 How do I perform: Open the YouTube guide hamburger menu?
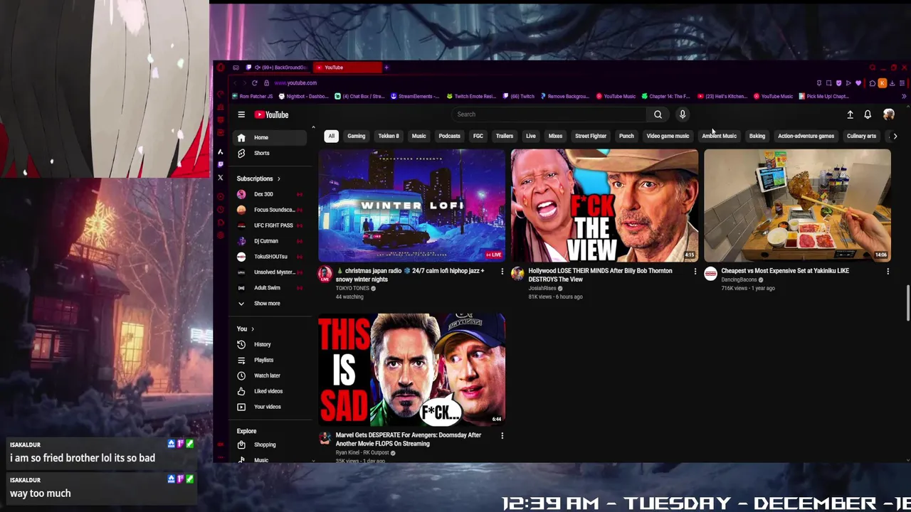[241, 114]
